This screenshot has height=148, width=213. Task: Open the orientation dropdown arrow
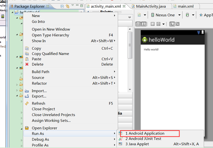tap(193, 15)
